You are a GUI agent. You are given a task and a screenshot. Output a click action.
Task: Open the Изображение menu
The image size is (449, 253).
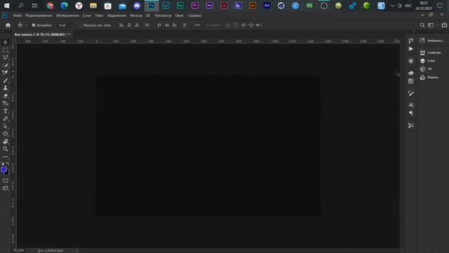tap(67, 15)
